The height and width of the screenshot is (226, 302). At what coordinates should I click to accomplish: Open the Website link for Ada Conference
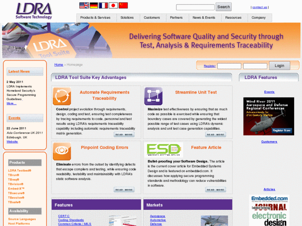coord(12,142)
